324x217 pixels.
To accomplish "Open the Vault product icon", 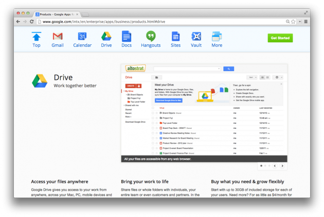I will [x=196, y=36].
